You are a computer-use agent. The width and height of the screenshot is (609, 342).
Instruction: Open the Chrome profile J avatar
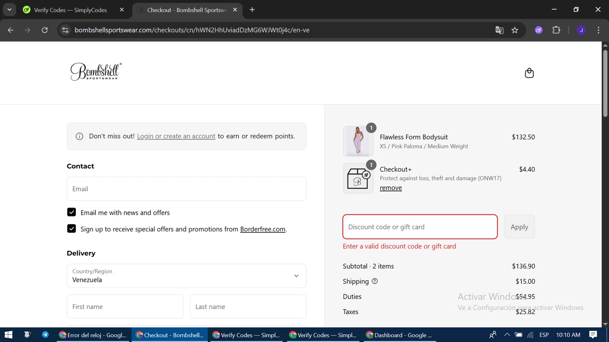click(581, 30)
